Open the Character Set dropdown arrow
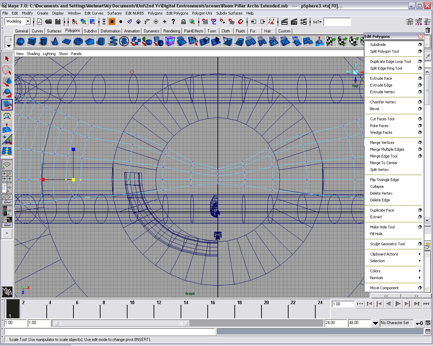 click(x=375, y=323)
